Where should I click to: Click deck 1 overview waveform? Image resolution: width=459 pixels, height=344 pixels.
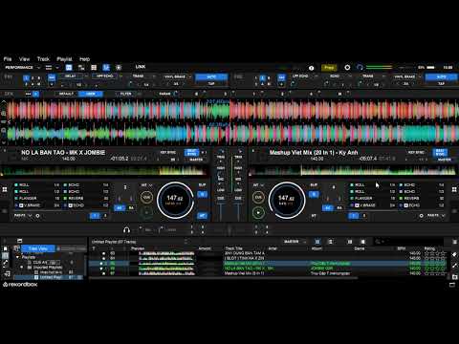pyautogui.click(x=104, y=171)
